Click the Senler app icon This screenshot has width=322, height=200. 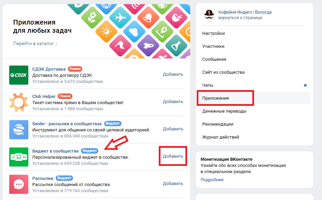[19, 129]
